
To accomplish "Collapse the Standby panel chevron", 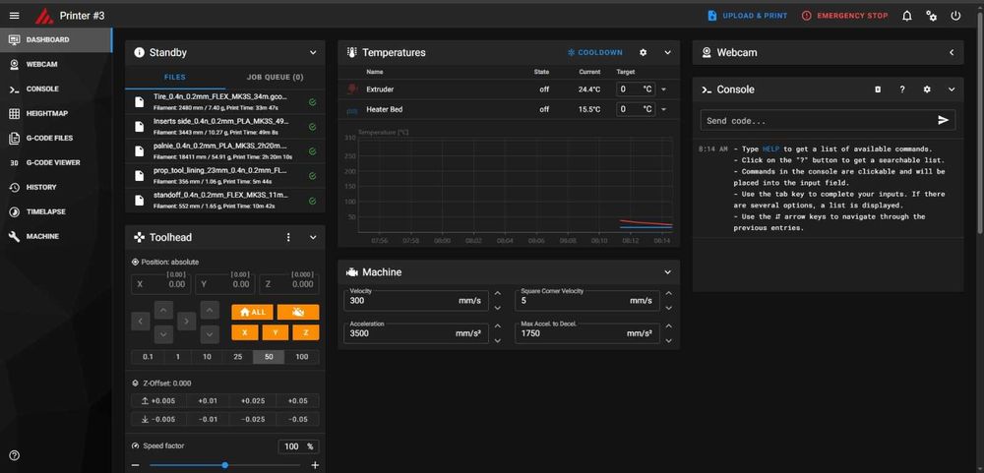I will (313, 53).
